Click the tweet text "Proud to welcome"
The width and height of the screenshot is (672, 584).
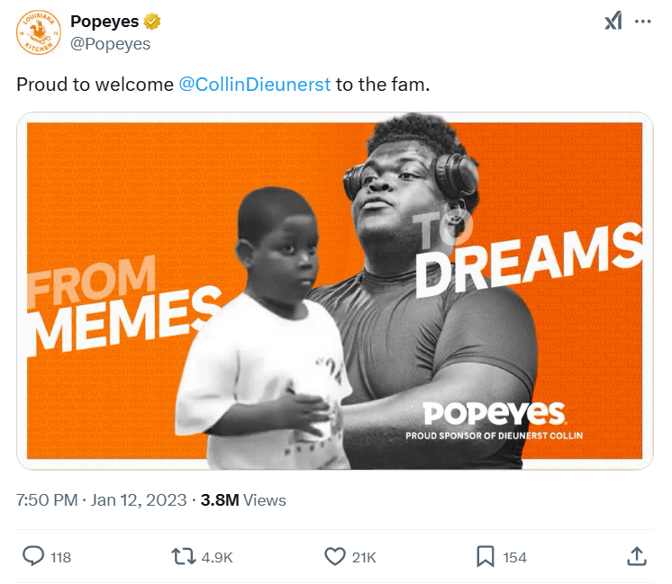(95, 85)
